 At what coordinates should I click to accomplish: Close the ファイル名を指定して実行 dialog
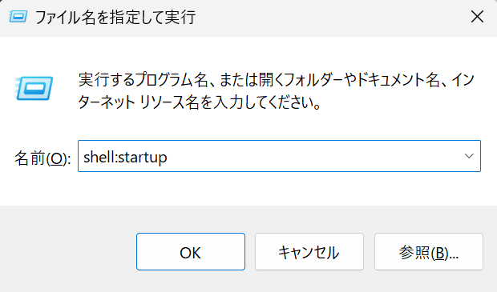(477, 17)
